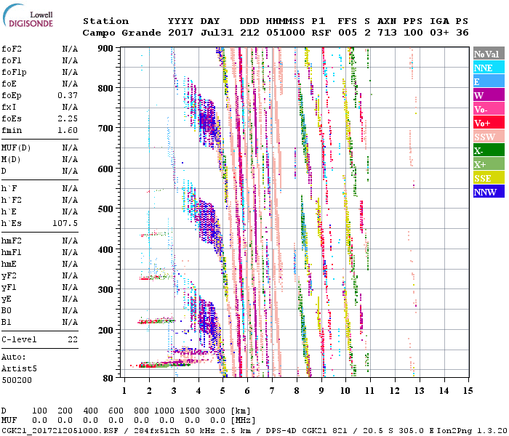
Task: Click the RSF program value
Action: (321, 33)
